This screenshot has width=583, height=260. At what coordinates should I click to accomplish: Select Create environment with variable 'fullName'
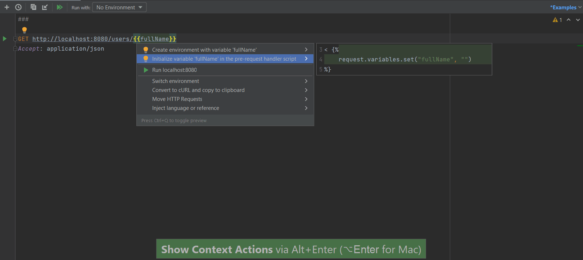tap(204, 50)
